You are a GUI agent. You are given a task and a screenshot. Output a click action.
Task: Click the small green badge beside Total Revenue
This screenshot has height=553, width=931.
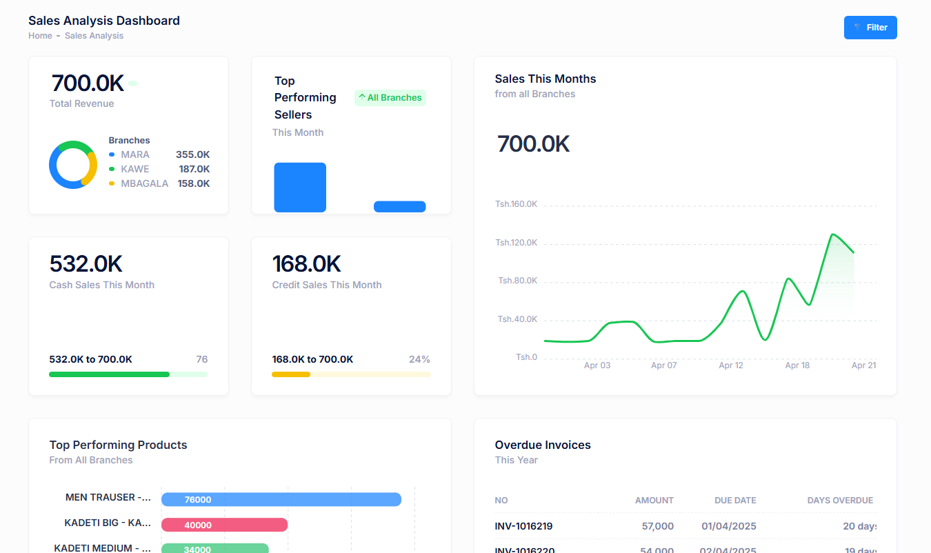click(133, 83)
